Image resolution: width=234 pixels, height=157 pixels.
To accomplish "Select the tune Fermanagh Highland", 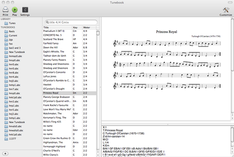I will (x=69, y=147).
